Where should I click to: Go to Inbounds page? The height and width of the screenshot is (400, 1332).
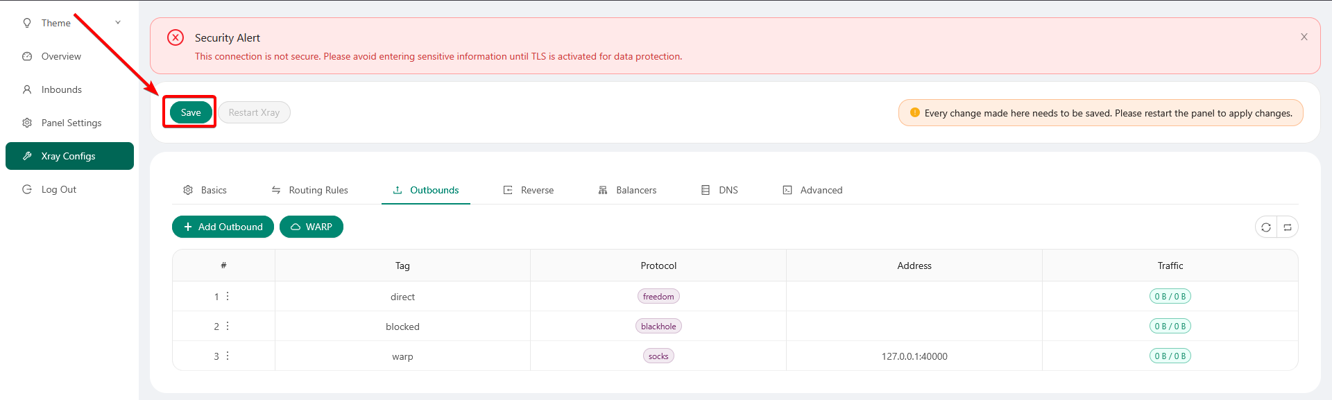61,89
